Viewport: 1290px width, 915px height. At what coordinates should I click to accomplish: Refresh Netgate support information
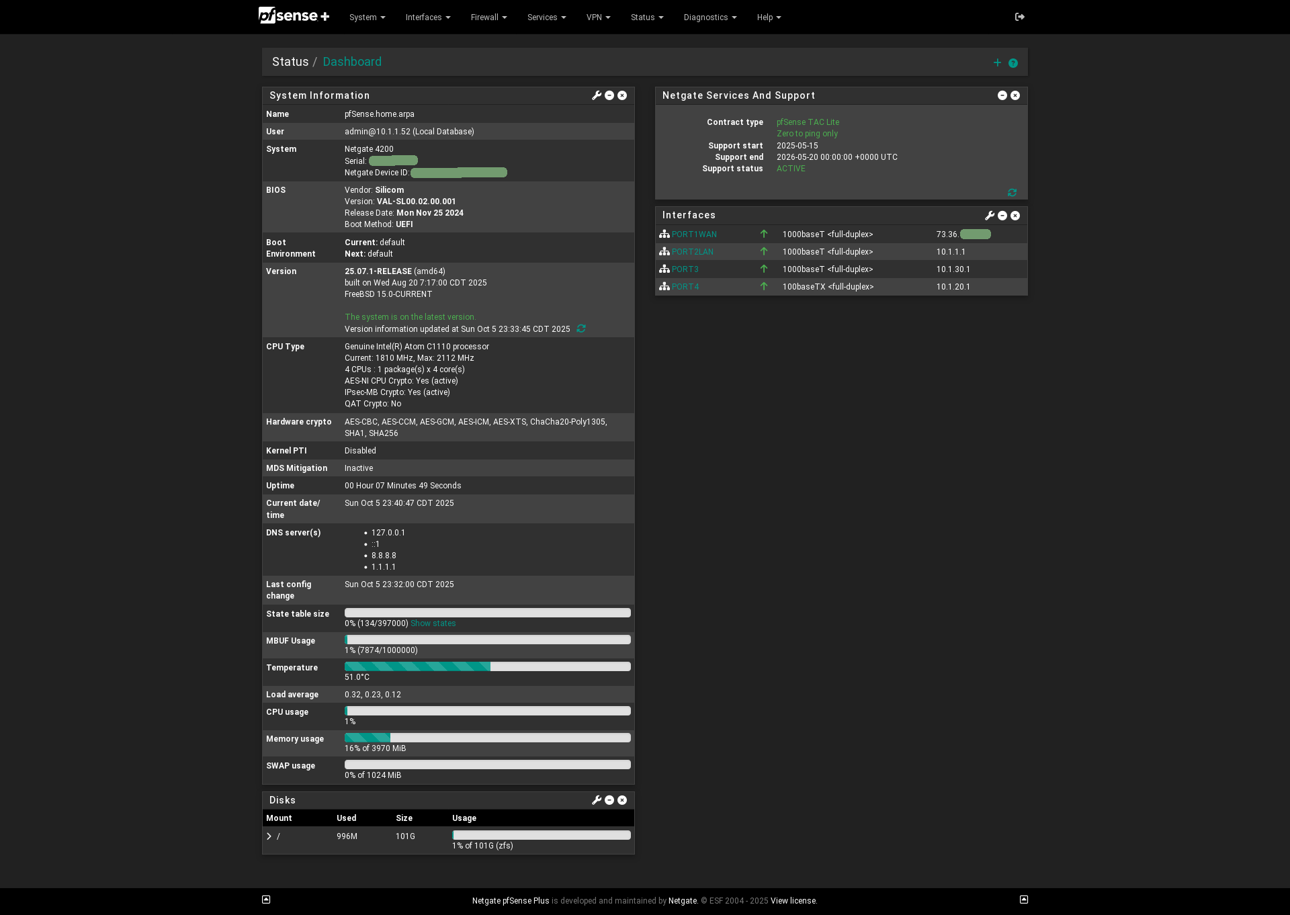(1012, 193)
